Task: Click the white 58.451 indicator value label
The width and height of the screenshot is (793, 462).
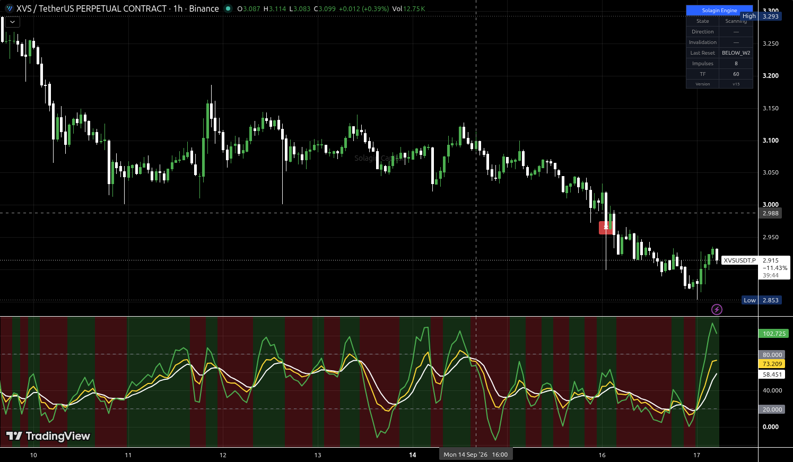Action: click(772, 374)
